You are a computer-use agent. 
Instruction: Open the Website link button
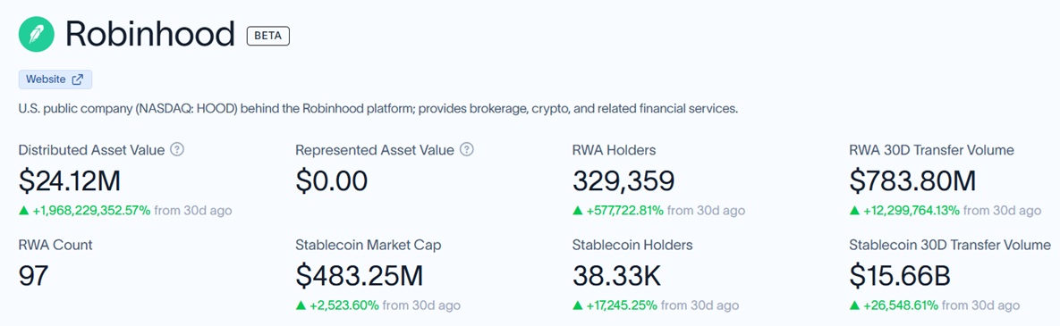(55, 79)
